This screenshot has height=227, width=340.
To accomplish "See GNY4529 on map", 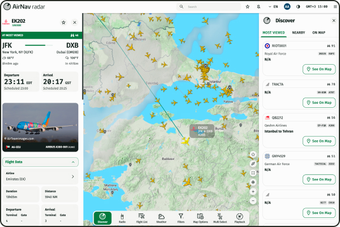I will (319, 179).
